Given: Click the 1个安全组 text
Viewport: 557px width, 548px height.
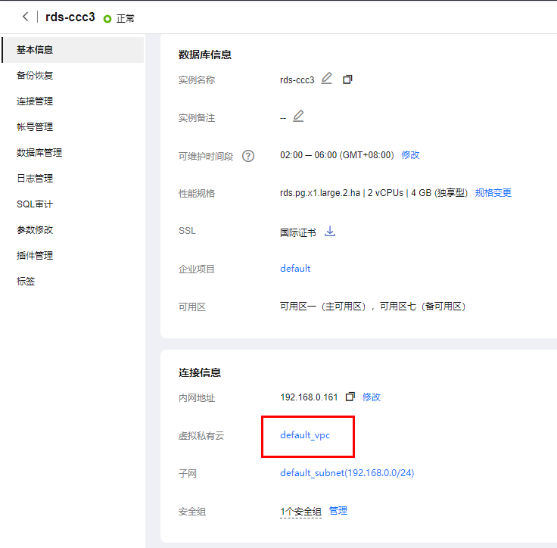Looking at the screenshot, I should click(x=300, y=512).
